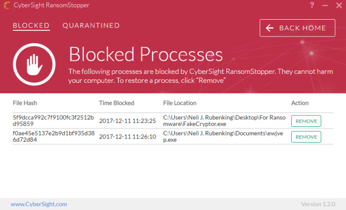Click the File Hash column header
Screen dimensions: 346x210
[x=25, y=103]
